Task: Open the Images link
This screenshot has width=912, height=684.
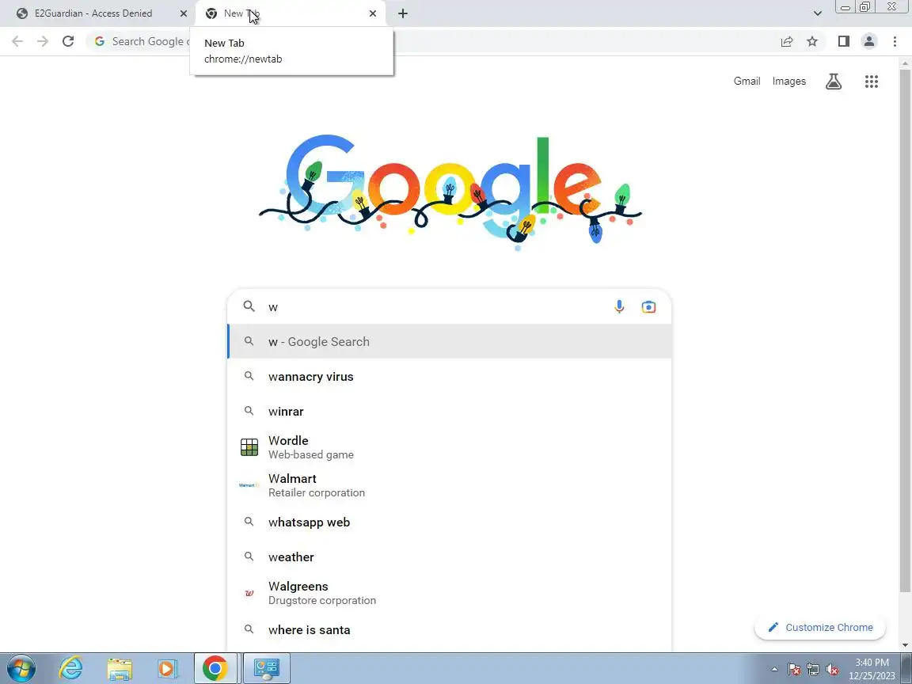Action: pos(789,82)
